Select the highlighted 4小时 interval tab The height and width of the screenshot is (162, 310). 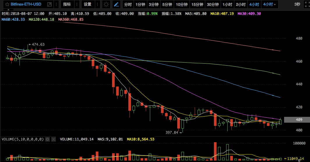point(254,4)
